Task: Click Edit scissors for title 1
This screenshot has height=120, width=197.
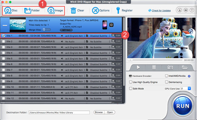Action: [x=116, y=36]
